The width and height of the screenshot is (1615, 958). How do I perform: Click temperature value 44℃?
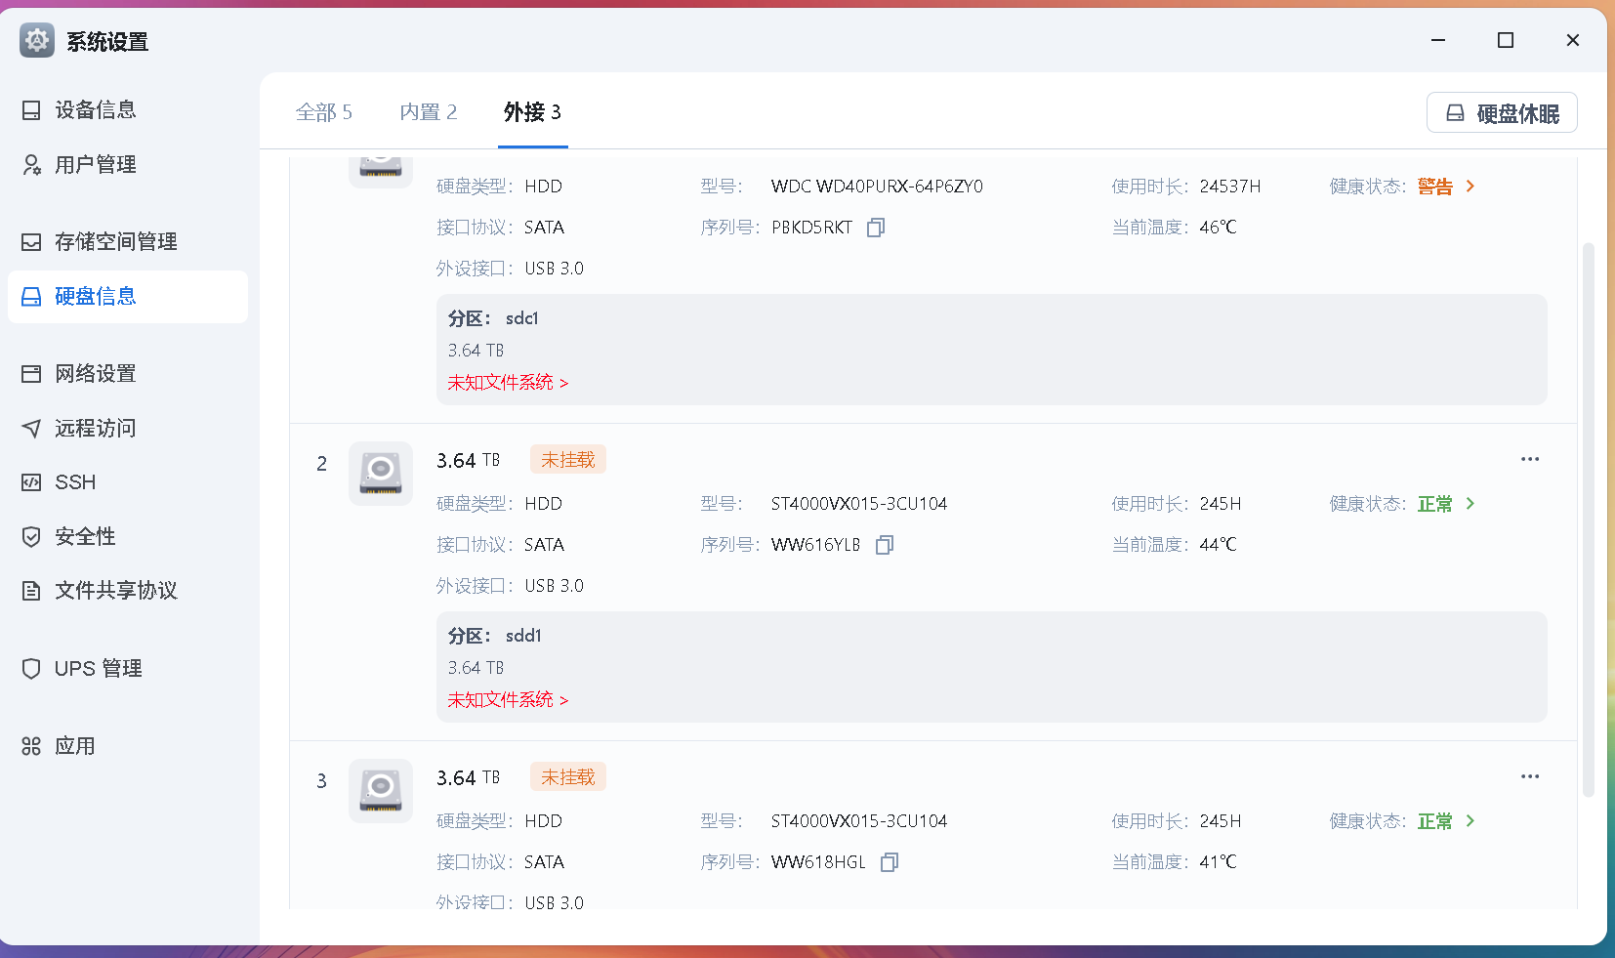pyautogui.click(x=1219, y=545)
